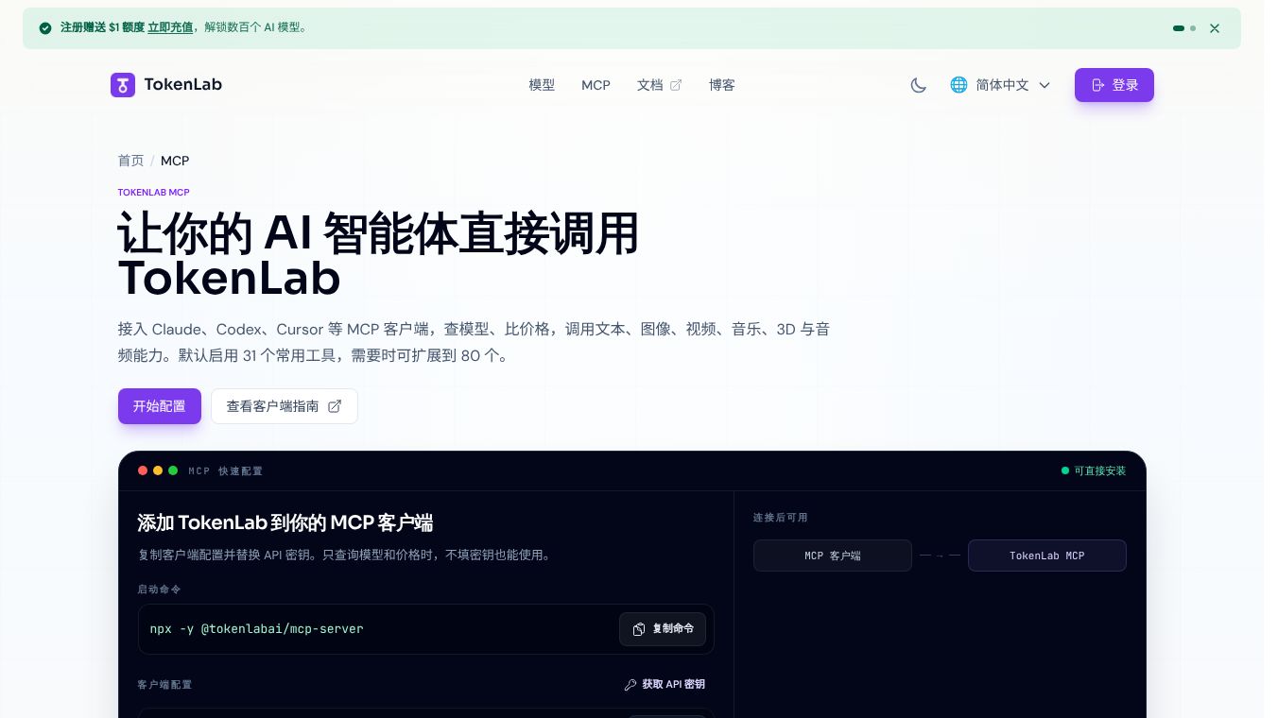Click the banner green check icon
Viewport: 1278px width, 718px height.
tap(45, 28)
